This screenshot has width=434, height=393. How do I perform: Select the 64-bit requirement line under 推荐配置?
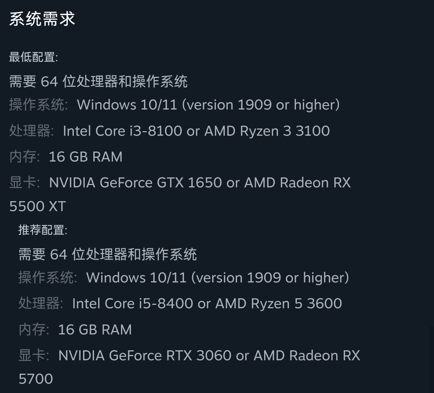107,255
